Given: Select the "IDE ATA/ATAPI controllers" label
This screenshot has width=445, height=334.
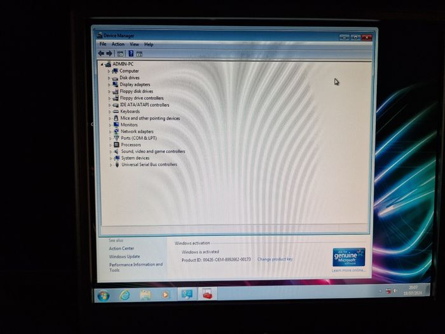Looking at the screenshot, I should (x=145, y=105).
